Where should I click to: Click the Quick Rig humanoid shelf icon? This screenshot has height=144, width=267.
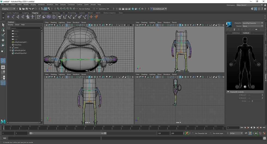(28, 17)
